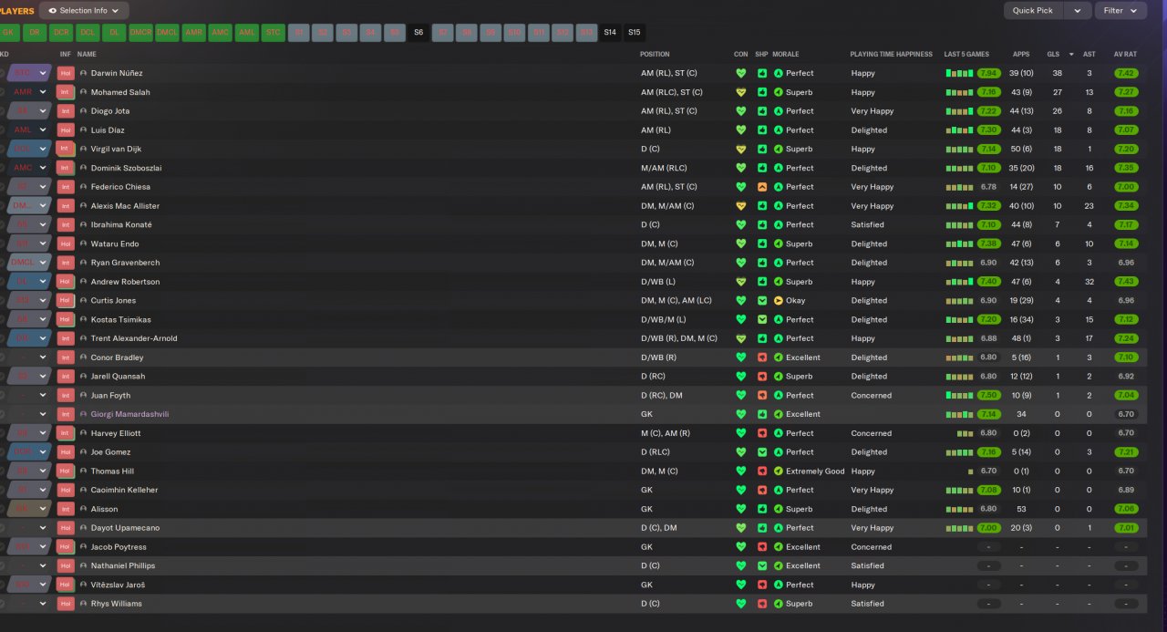Click the person icon before Alisson
The image size is (1167, 632).
83,509
